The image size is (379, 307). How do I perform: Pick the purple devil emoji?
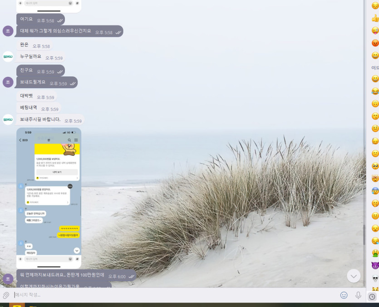[x=375, y=265]
